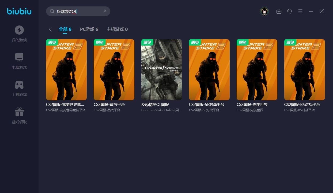Select the 全部 6 tab
333x193 pixels.
click(65, 29)
